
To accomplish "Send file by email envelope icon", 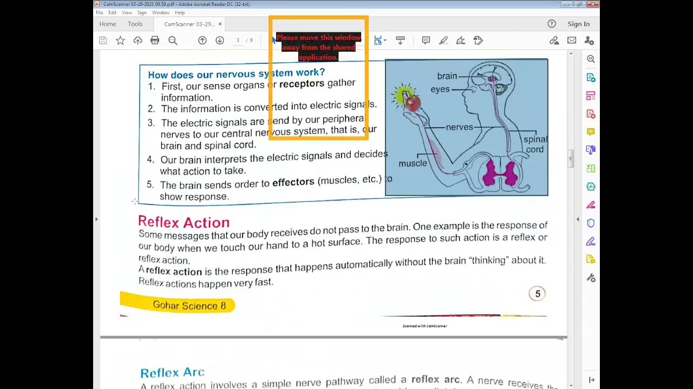I will [572, 41].
